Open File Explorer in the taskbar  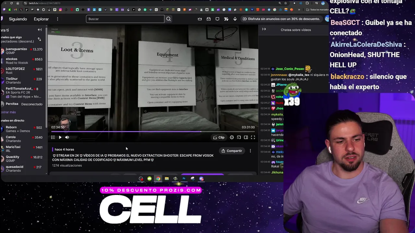[x=167, y=179]
